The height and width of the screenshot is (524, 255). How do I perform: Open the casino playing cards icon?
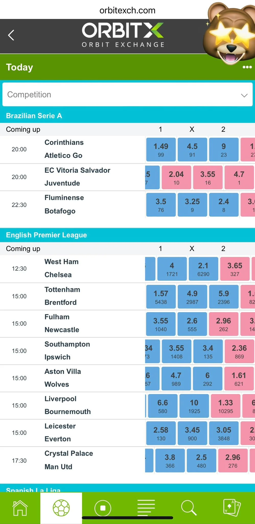[231, 508]
